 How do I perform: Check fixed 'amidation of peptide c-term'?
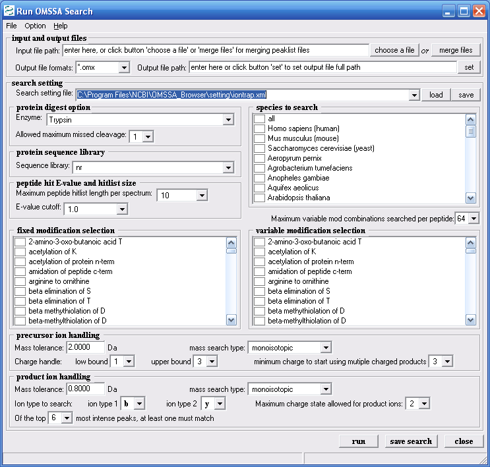(20, 271)
